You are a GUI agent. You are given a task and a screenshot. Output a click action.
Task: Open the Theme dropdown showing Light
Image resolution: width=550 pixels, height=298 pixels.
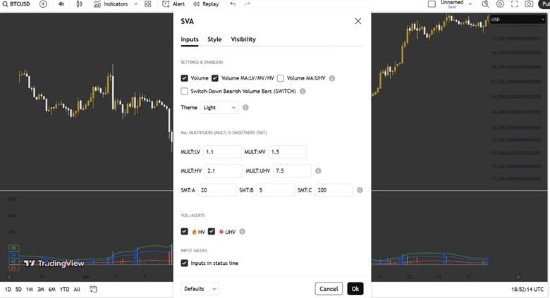coord(219,108)
